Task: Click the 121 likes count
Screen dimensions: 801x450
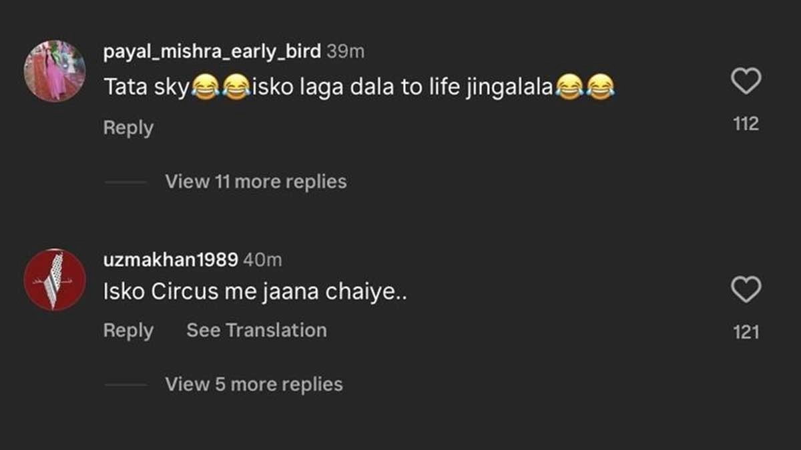Action: pos(746,332)
